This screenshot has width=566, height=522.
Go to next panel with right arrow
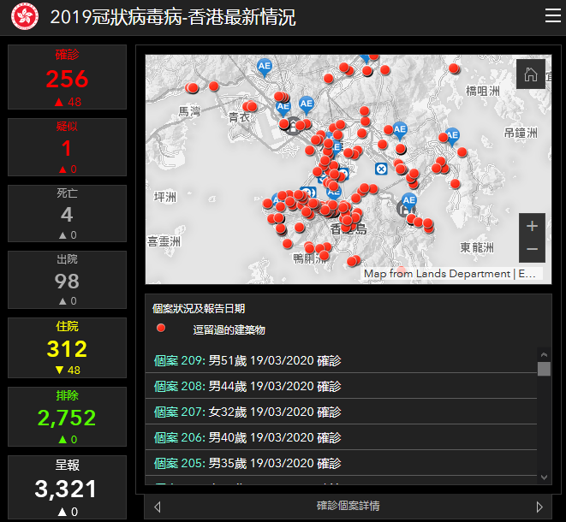coord(539,507)
